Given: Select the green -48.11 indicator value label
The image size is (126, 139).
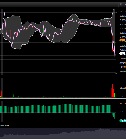Looking at the screenshot, I should pos(123,121).
